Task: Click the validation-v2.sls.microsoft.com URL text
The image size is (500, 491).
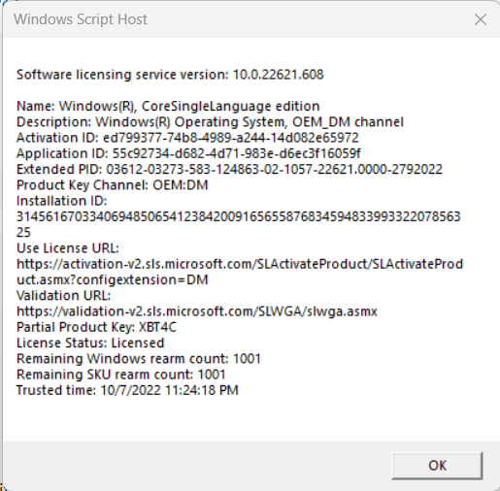Action: pyautogui.click(x=197, y=311)
